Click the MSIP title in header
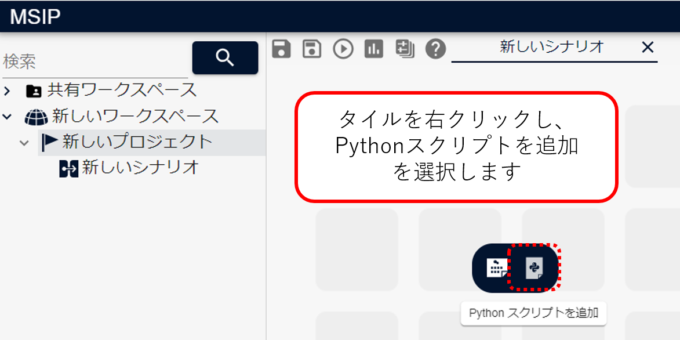680x340 pixels. (x=35, y=17)
